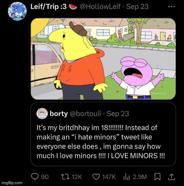Viewport: 184px width, 186px height.
Task: Click the Leif/Trip :3 display name
Action: pos(49,7)
